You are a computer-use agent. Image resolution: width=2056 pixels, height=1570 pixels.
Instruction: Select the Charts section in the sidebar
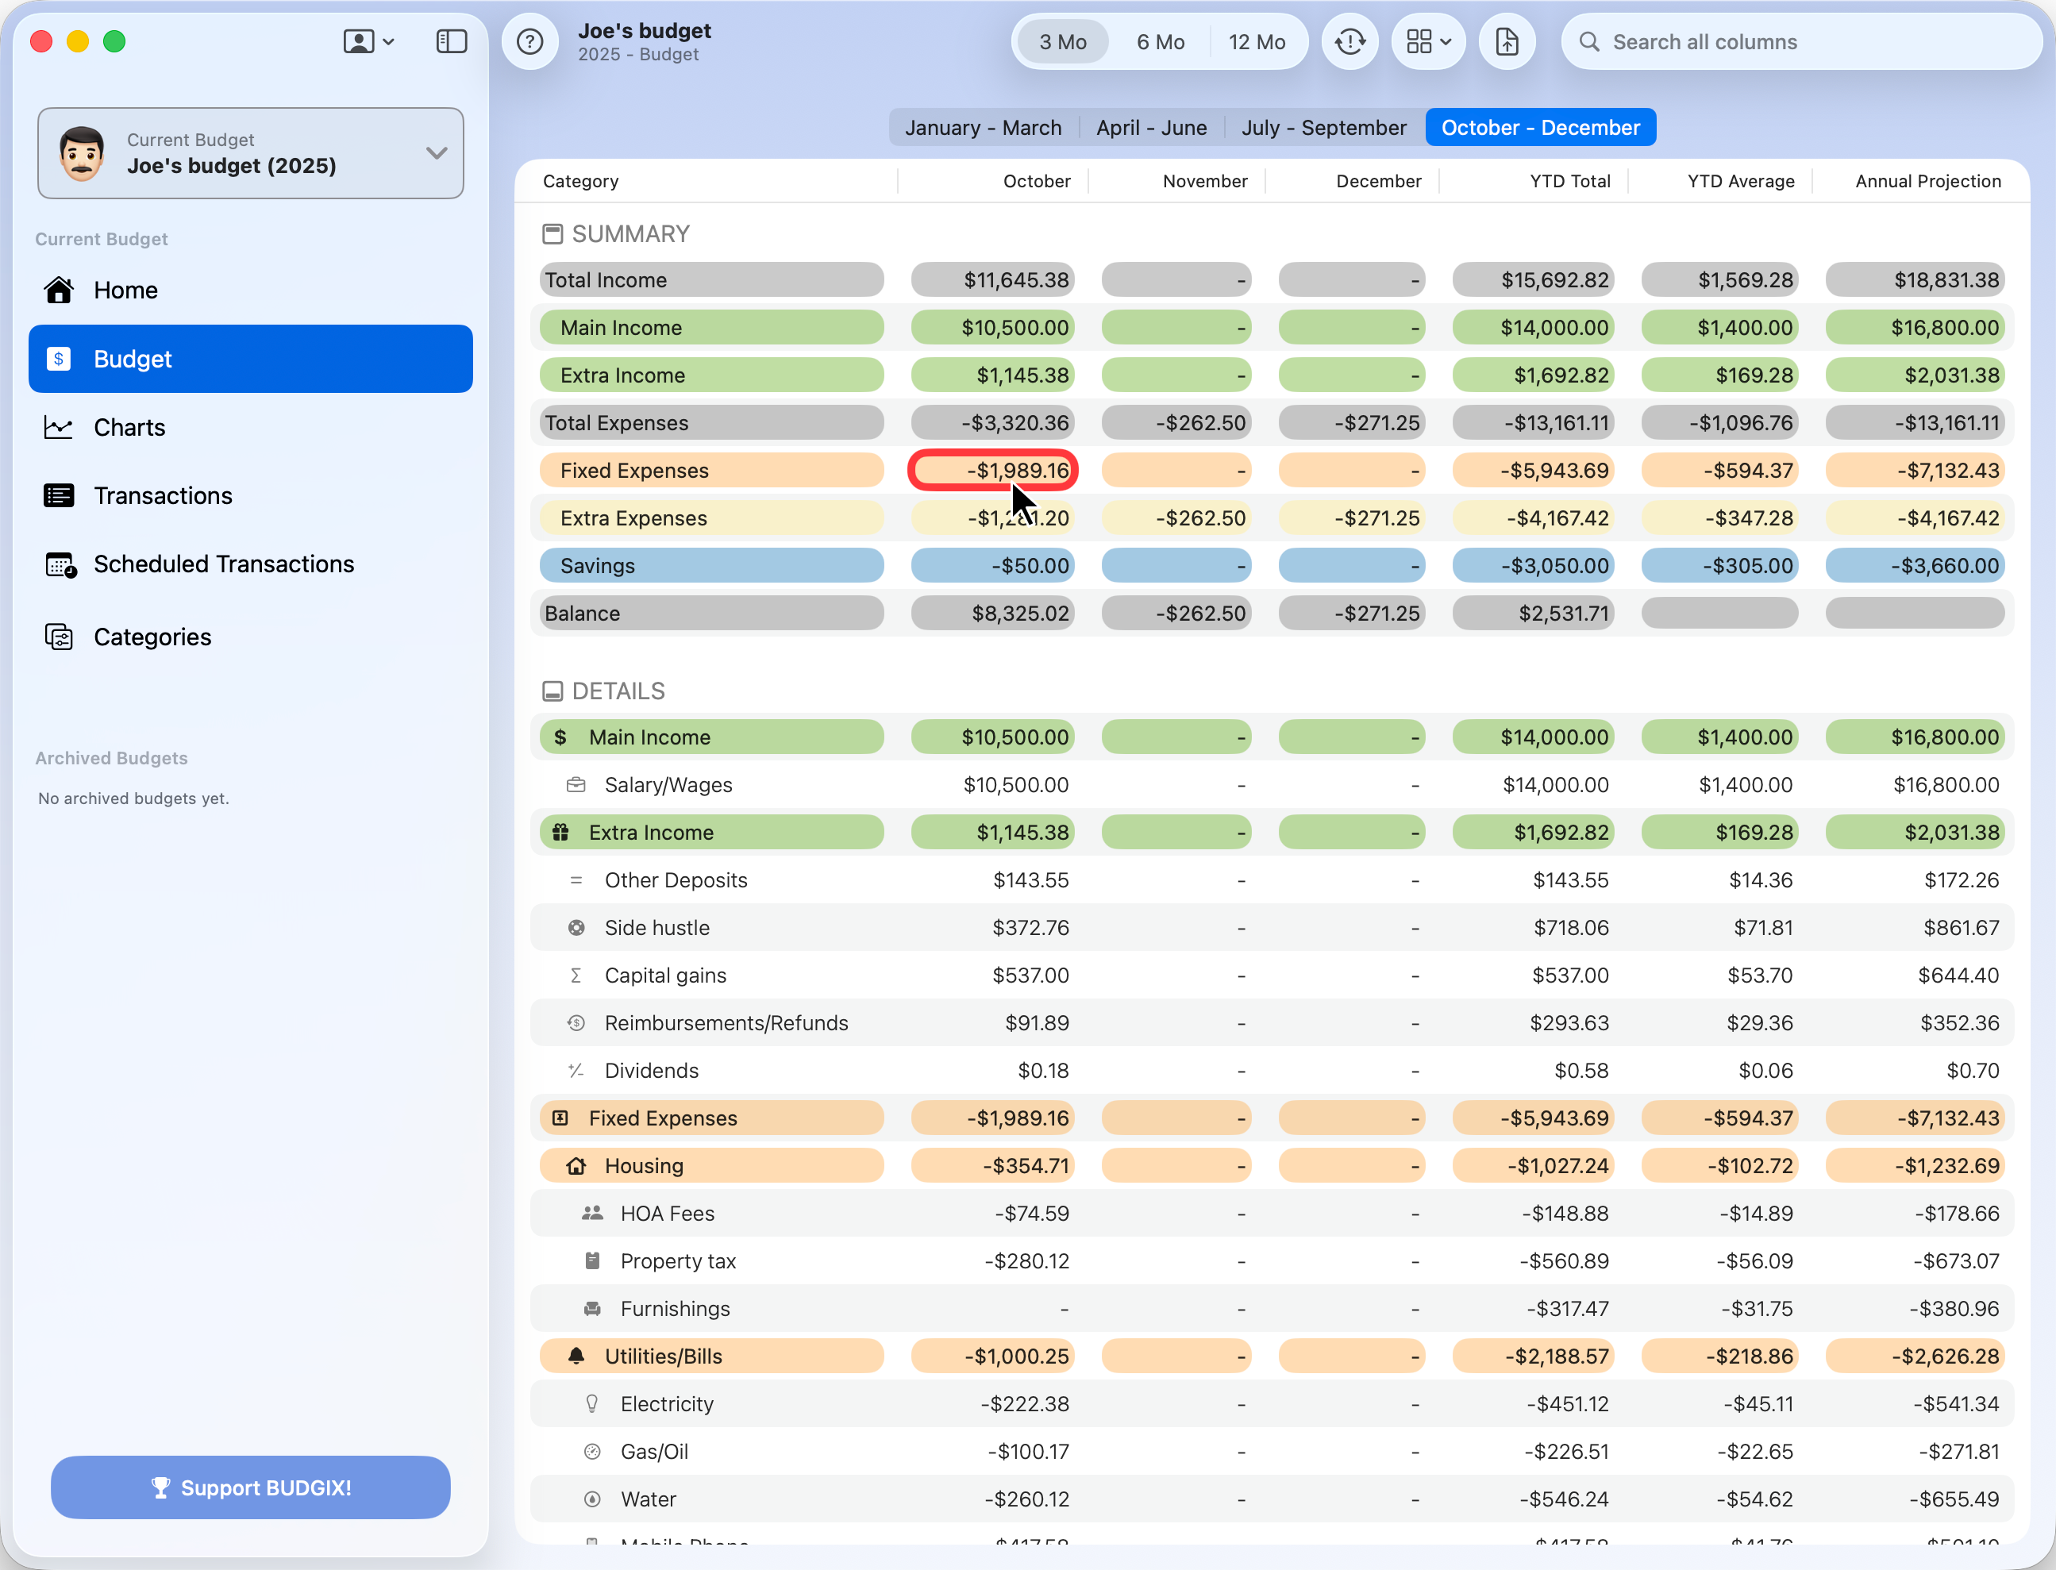click(130, 427)
